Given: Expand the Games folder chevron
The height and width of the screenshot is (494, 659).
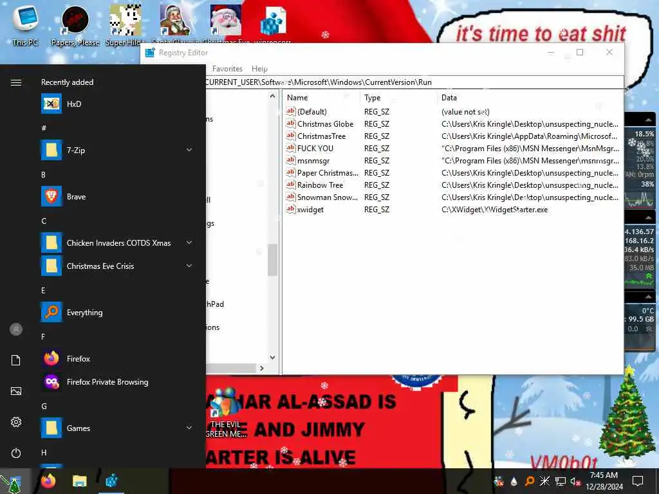Looking at the screenshot, I should (x=189, y=428).
